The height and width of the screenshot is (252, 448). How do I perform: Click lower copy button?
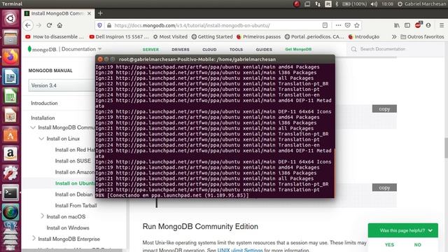(384, 188)
